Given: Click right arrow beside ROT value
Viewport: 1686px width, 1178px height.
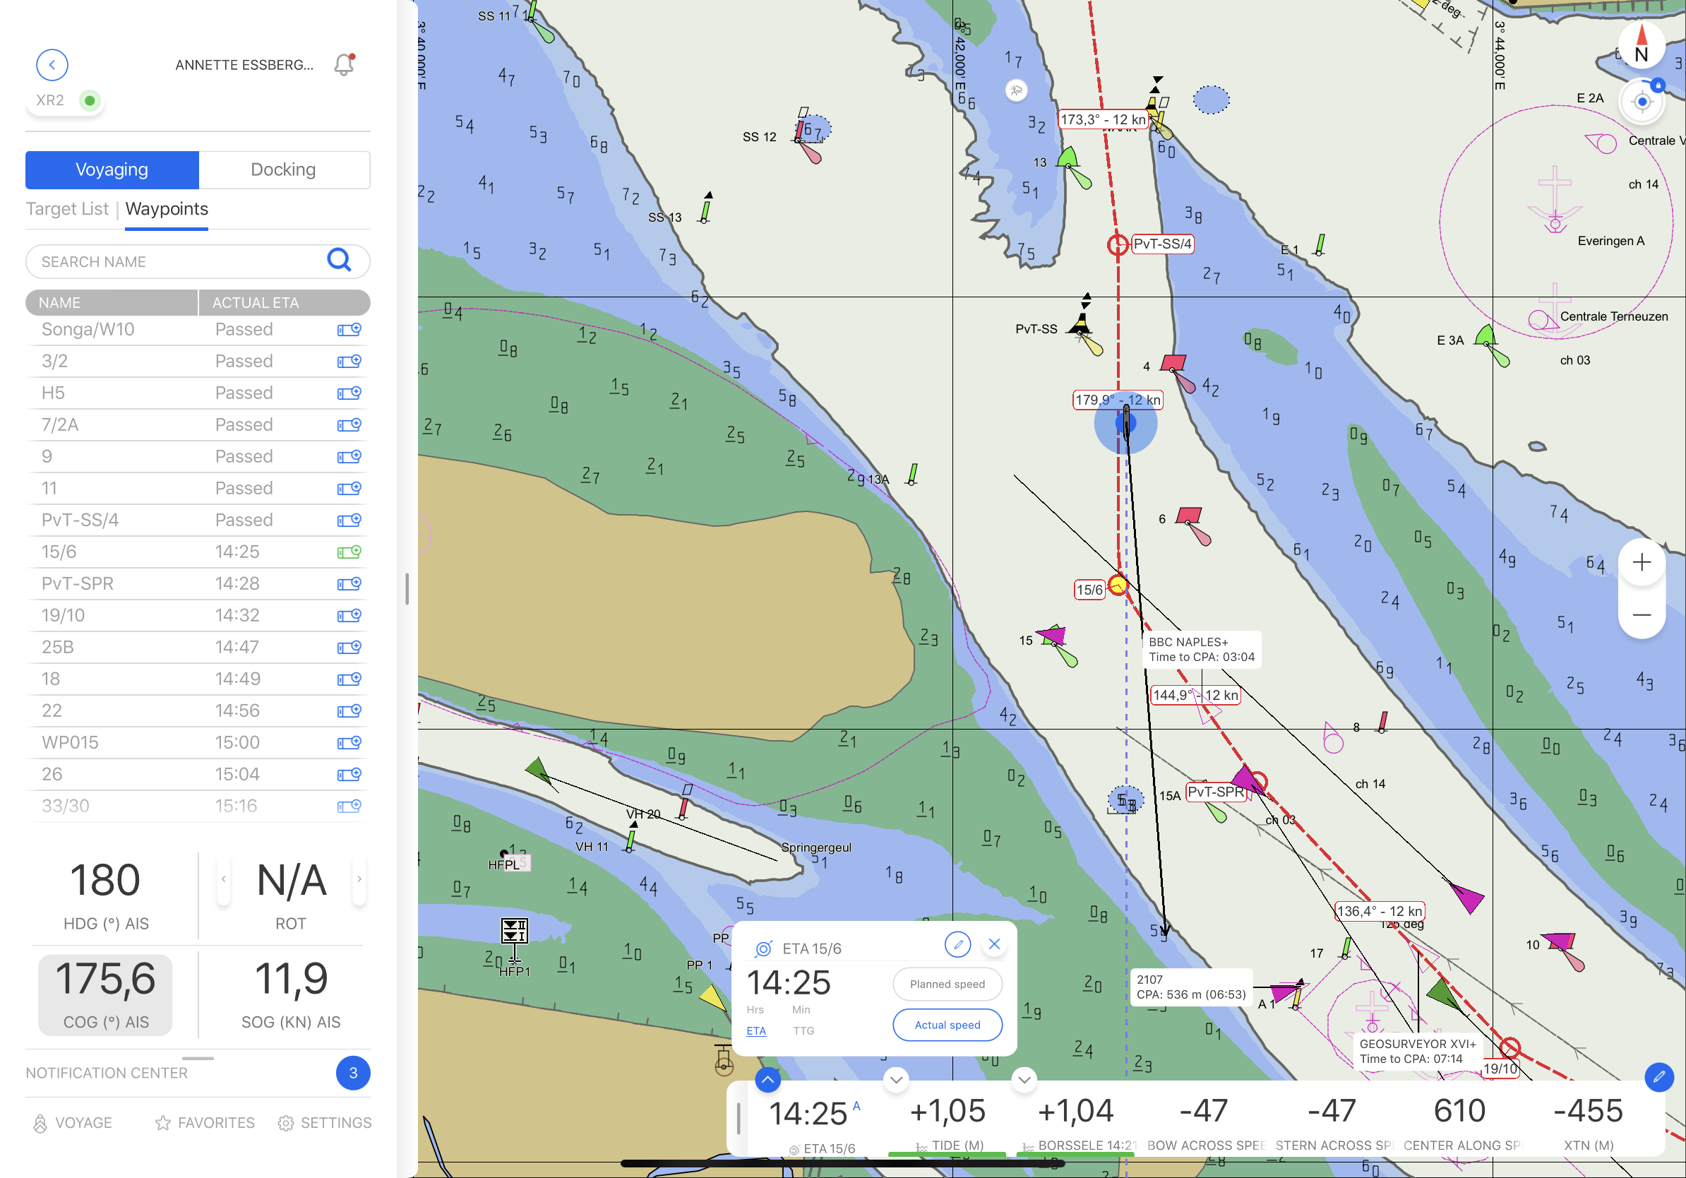Looking at the screenshot, I should [359, 879].
